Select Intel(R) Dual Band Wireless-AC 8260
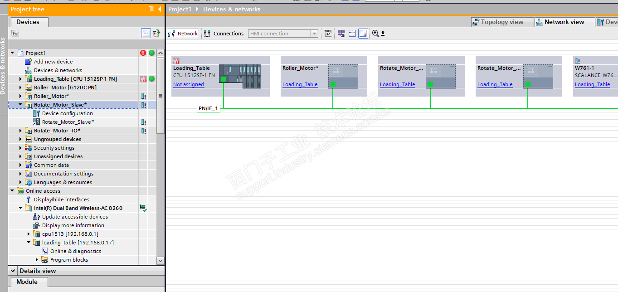 [x=78, y=208]
